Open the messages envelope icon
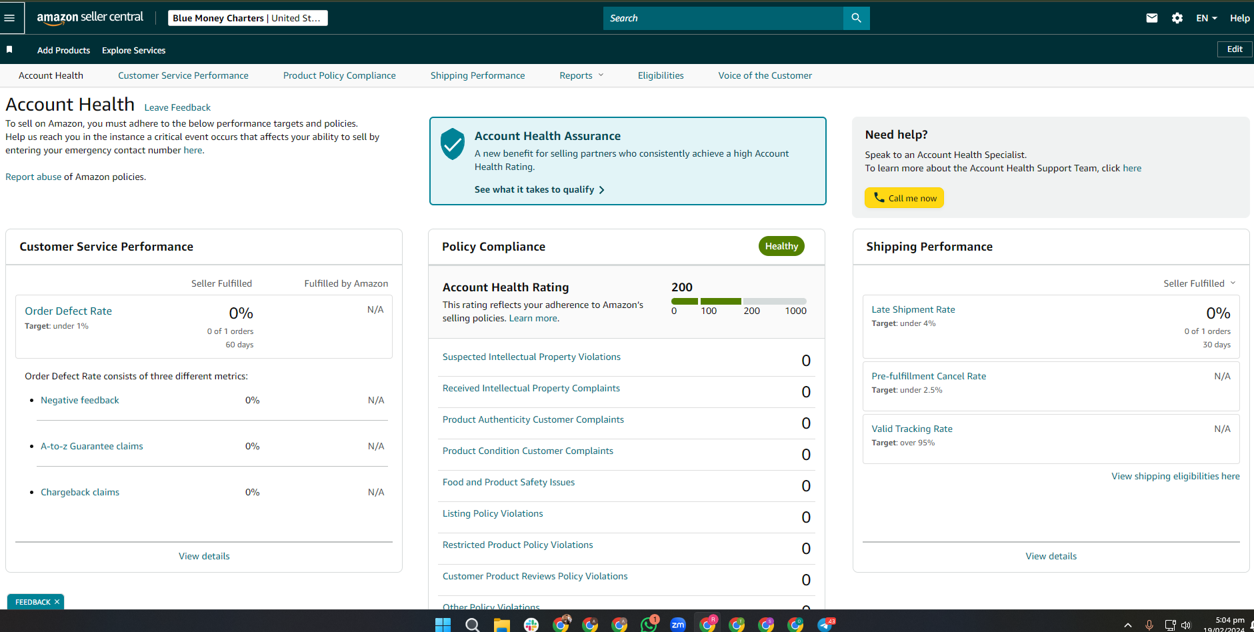 1151,18
